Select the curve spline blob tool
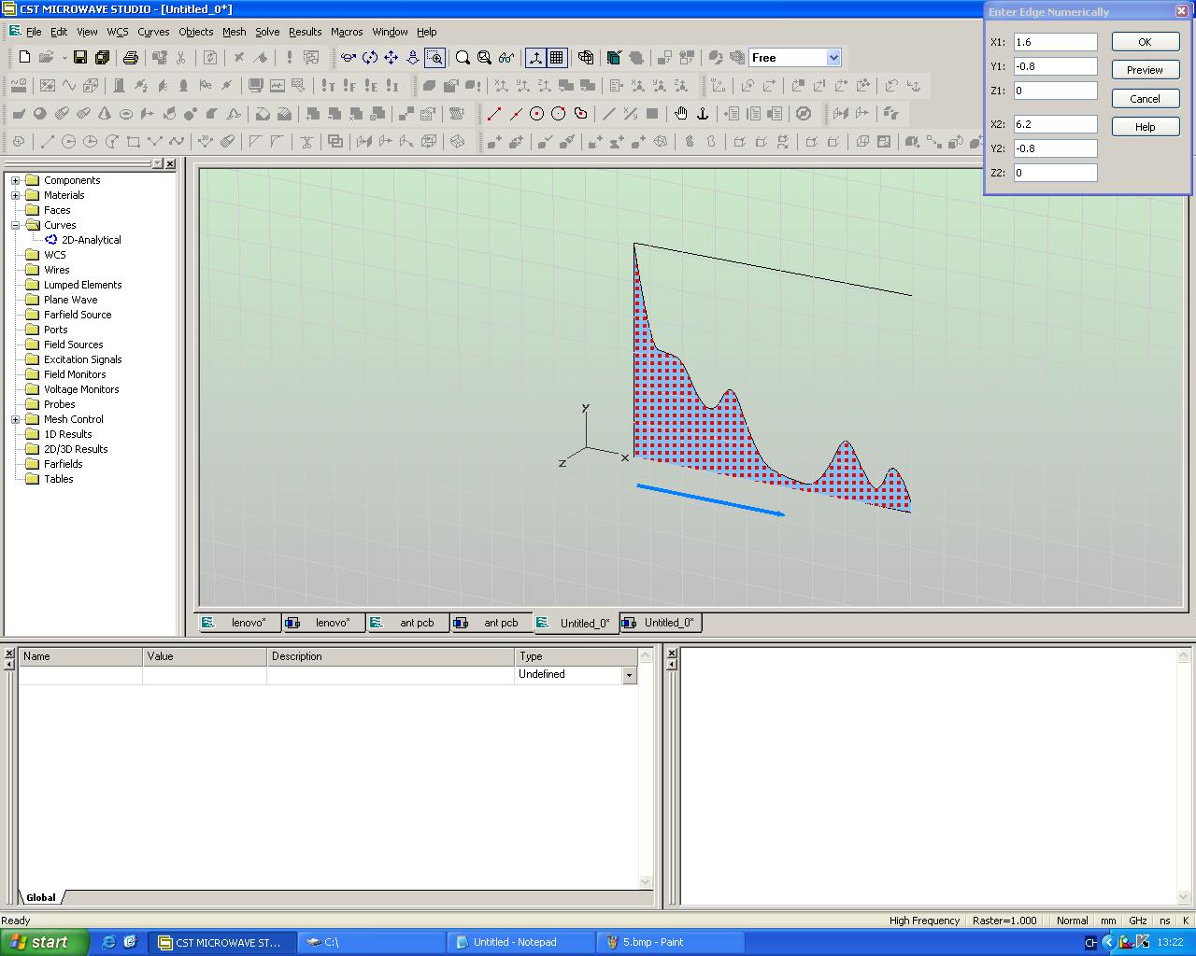 click(x=580, y=114)
